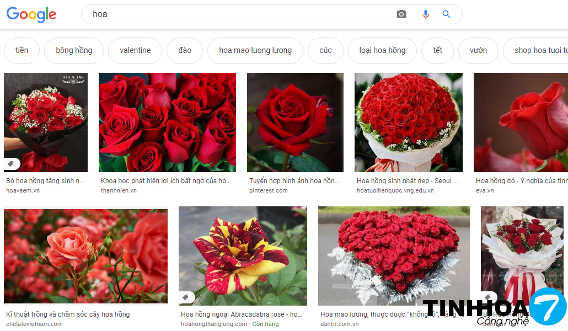Click the Google logo

click(31, 15)
